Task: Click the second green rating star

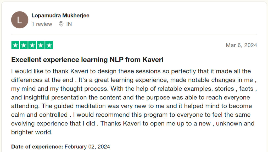Action: [x=24, y=45]
